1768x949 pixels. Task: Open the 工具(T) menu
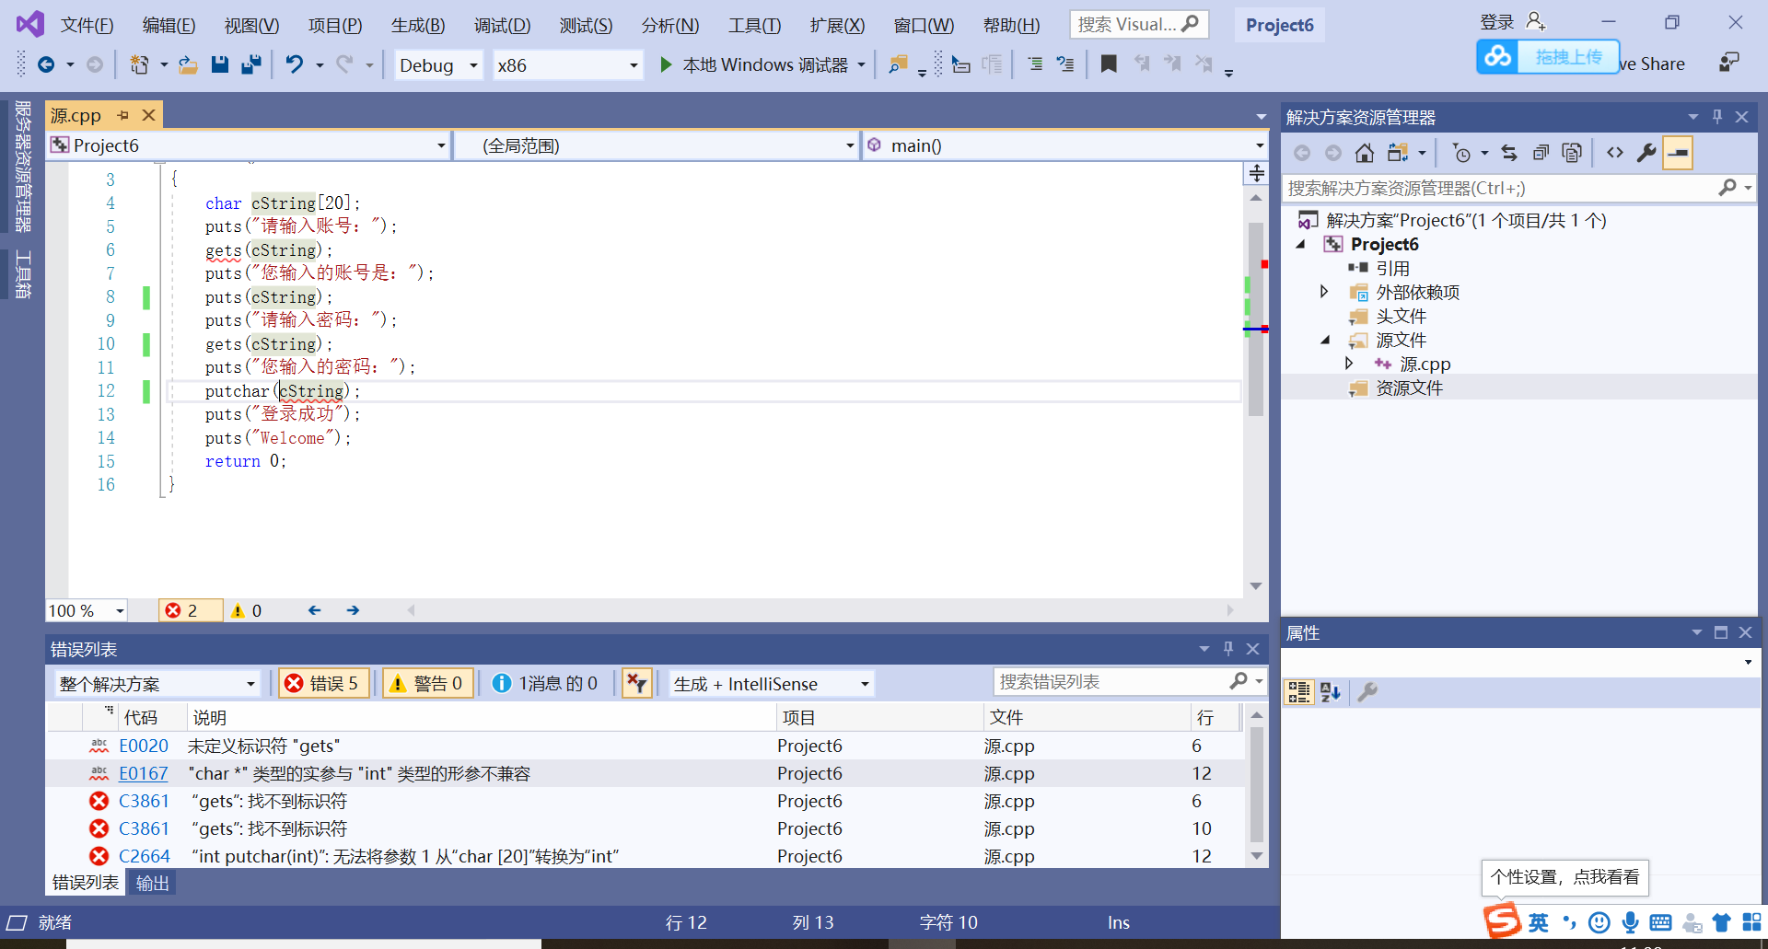(x=754, y=25)
